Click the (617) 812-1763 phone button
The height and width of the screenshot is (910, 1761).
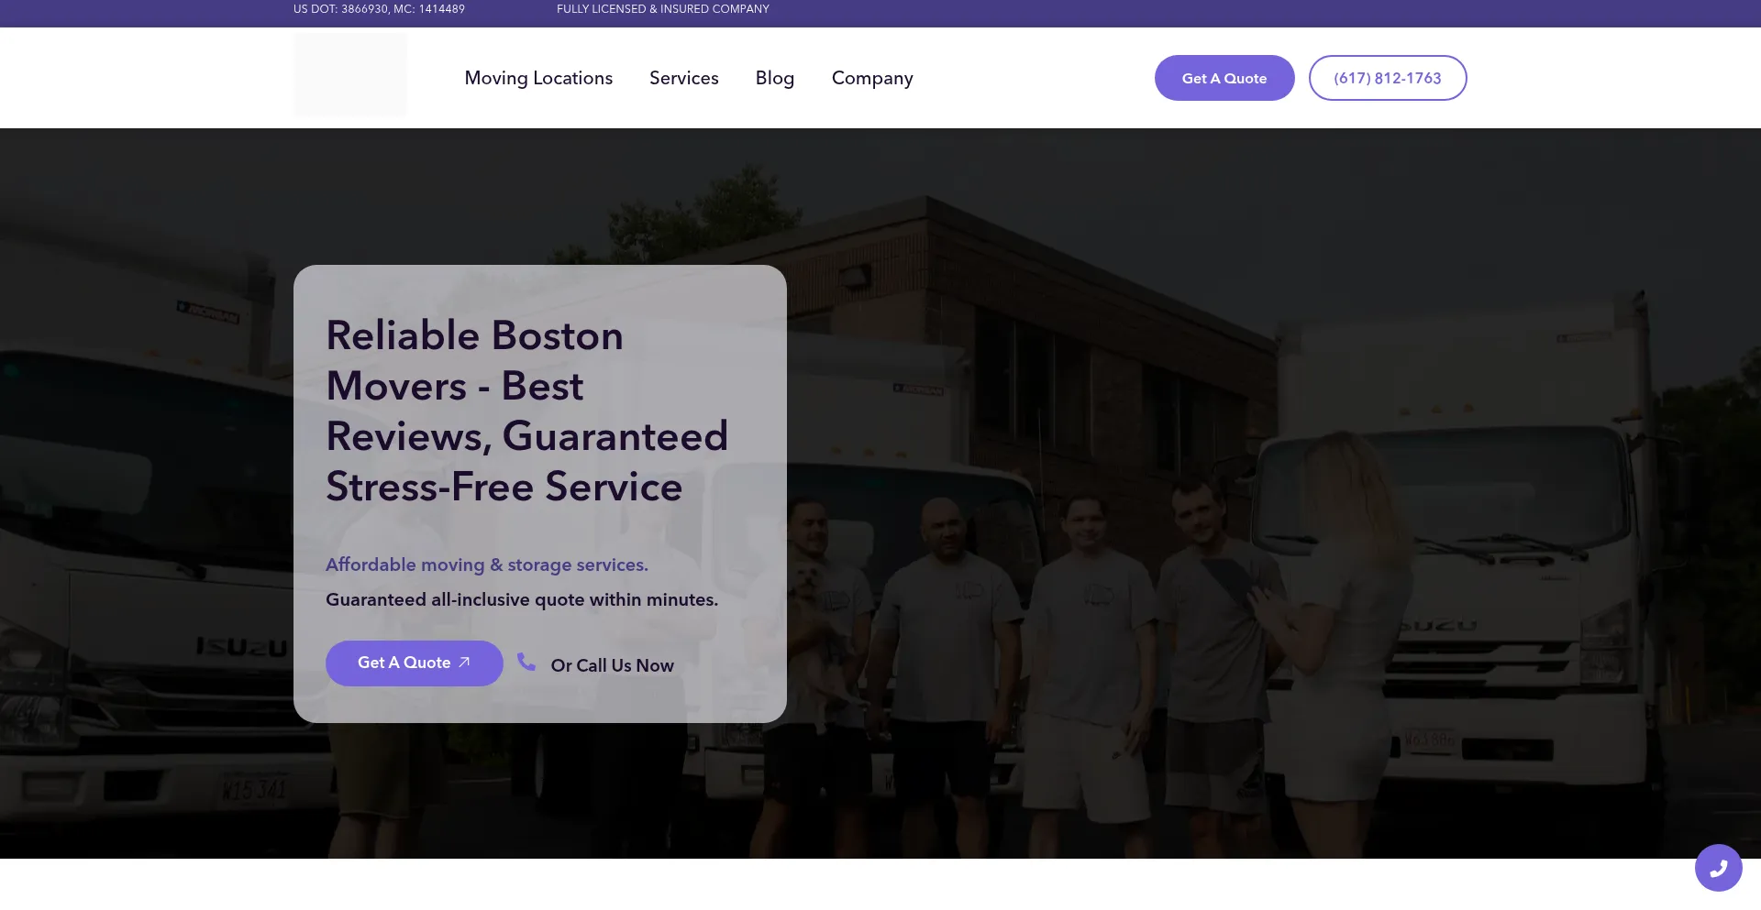pos(1388,78)
